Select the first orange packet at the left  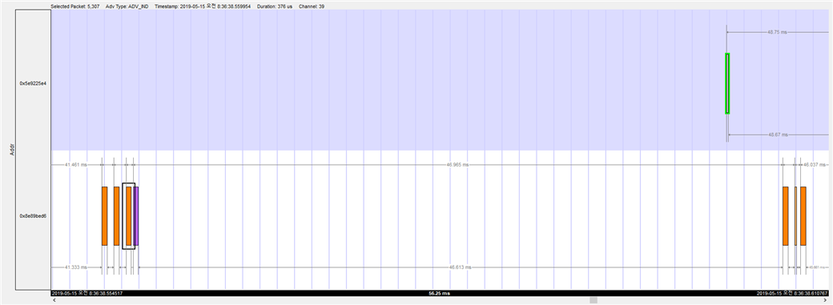tap(105, 215)
